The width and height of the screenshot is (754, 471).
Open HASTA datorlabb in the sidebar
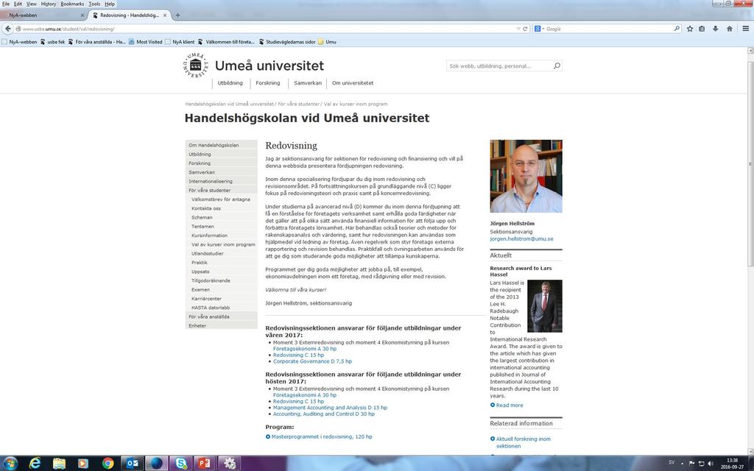[x=211, y=308]
